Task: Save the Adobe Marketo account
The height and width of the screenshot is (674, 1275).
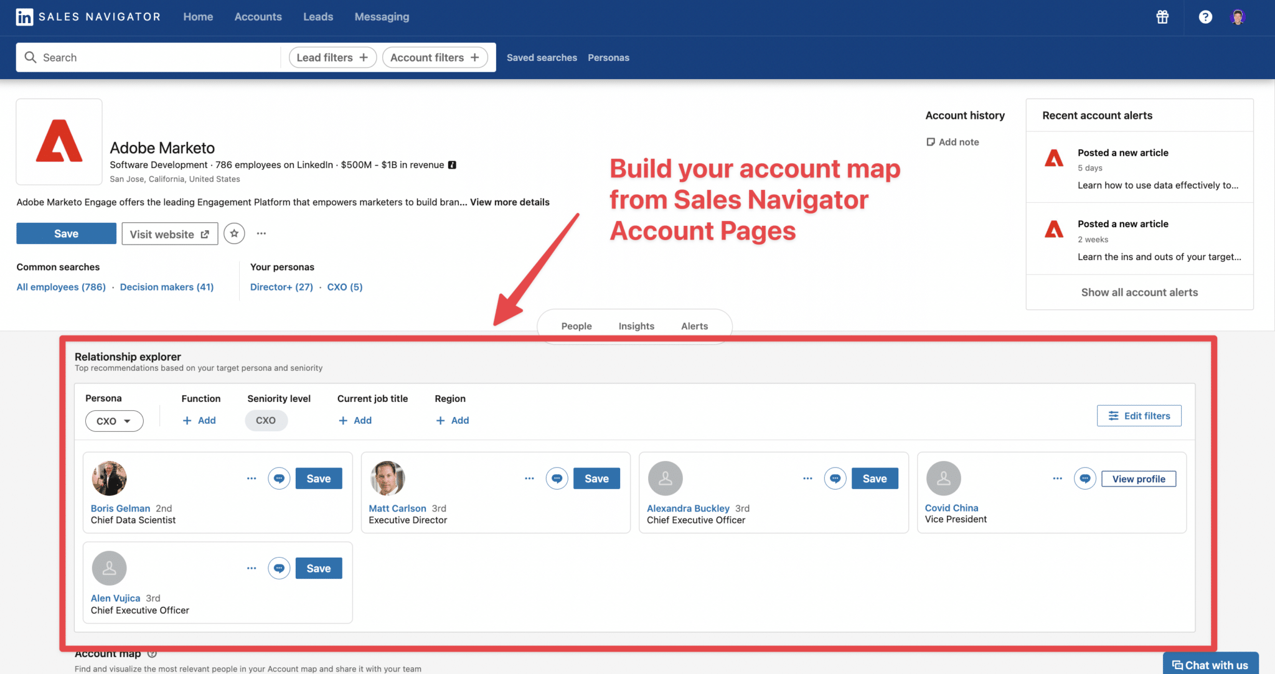Action: pos(66,233)
